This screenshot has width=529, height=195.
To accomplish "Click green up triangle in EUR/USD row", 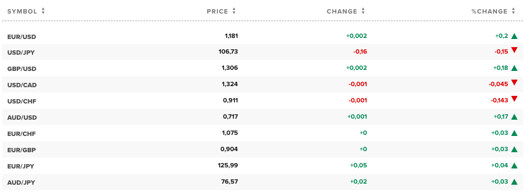I will click(514, 36).
